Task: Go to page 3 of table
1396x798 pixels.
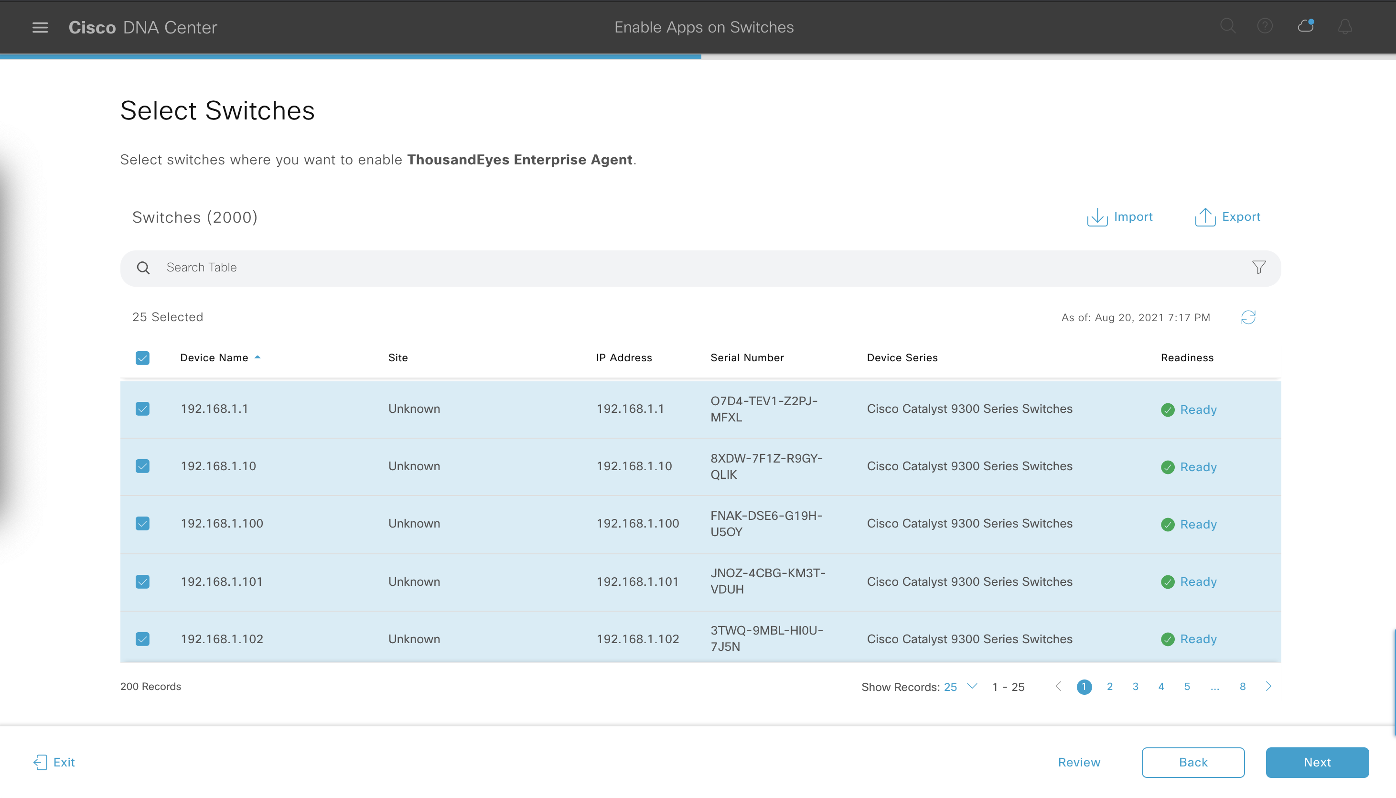Action: [x=1135, y=687]
